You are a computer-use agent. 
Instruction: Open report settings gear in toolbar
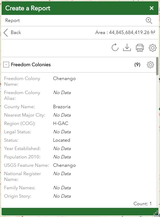pos(152,48)
